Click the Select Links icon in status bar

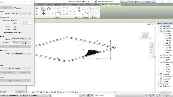click(146, 96)
